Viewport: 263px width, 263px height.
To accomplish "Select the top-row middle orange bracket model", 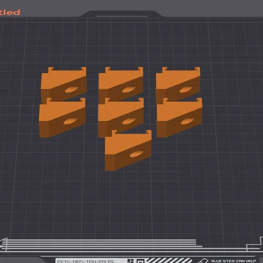I will [x=121, y=84].
